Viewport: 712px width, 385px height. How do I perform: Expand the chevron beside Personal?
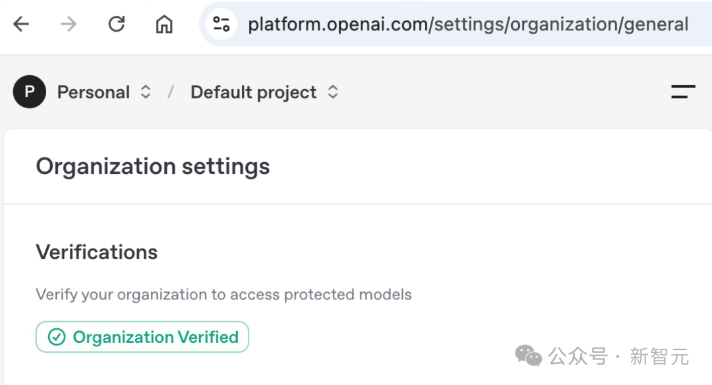(146, 92)
